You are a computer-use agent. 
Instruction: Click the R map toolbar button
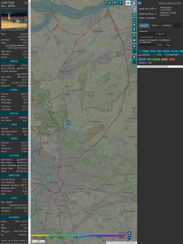(x=134, y=57)
